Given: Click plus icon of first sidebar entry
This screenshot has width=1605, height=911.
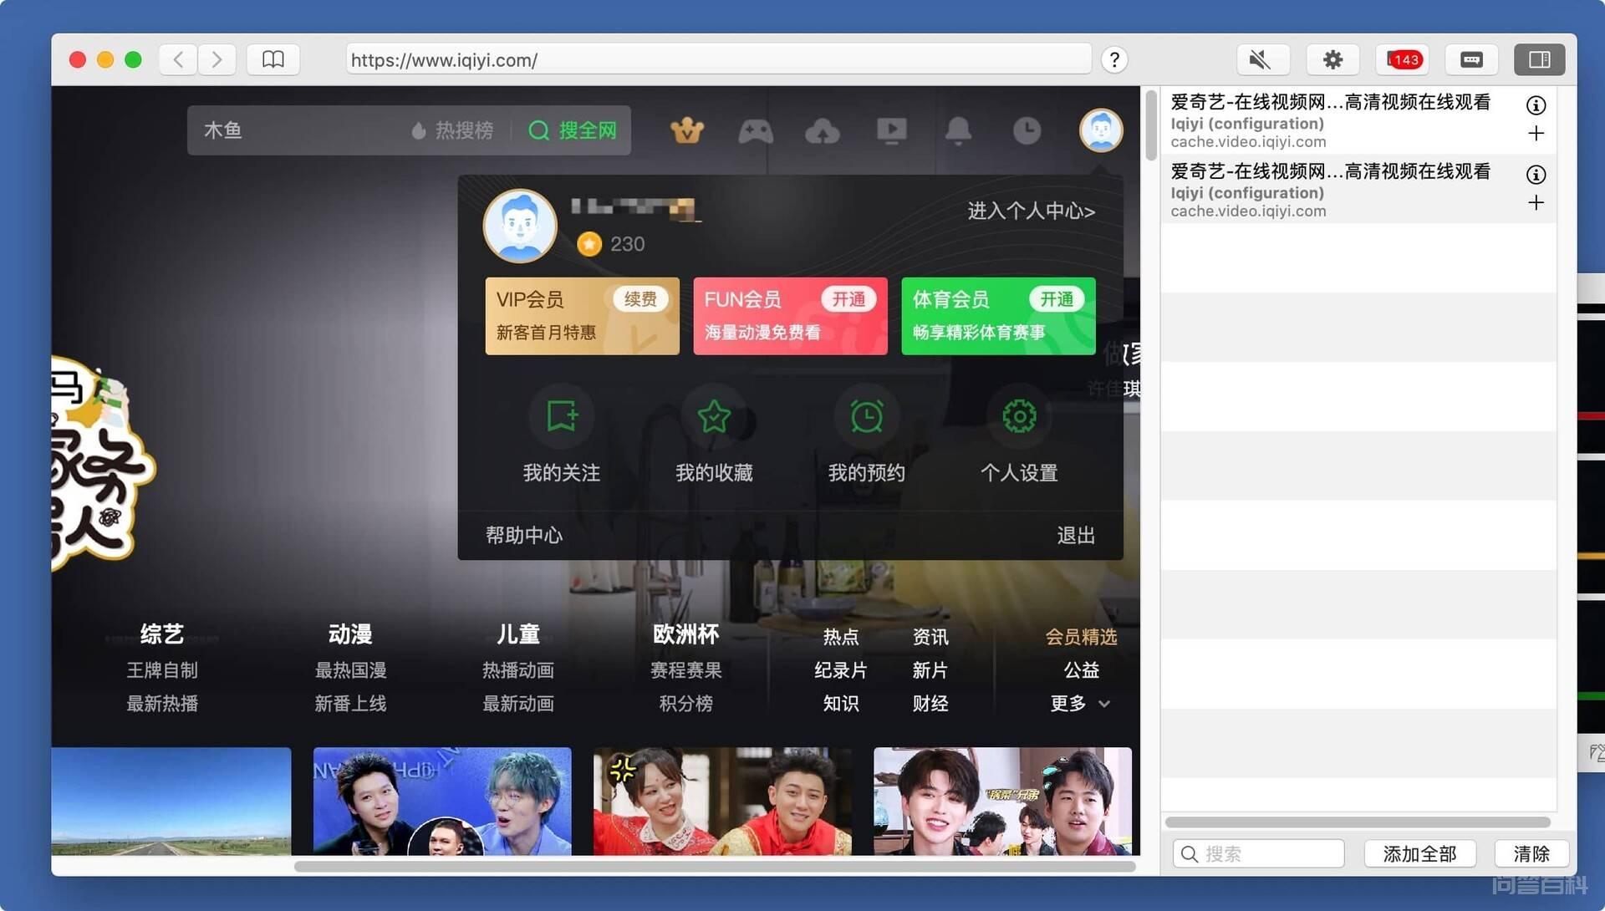Looking at the screenshot, I should (1536, 134).
